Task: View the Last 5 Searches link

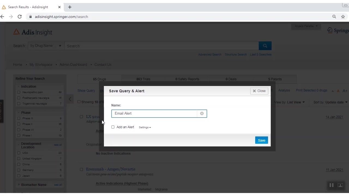Action: click(261, 54)
